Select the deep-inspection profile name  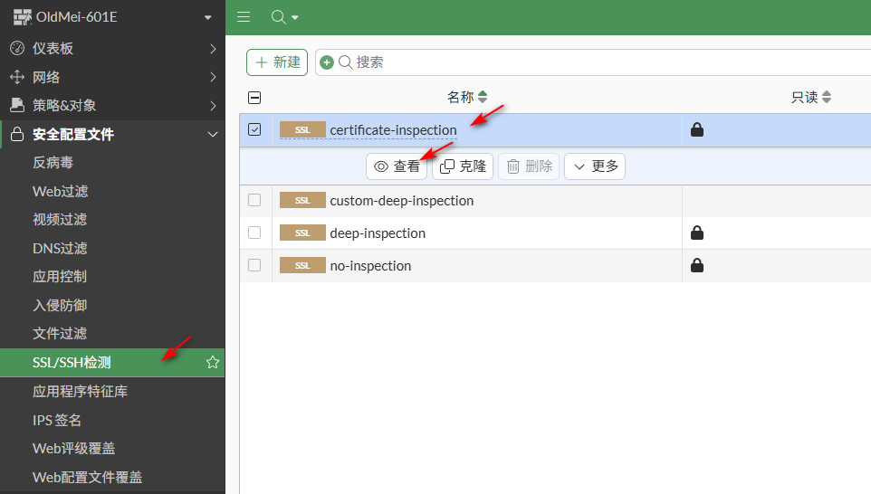[378, 233]
